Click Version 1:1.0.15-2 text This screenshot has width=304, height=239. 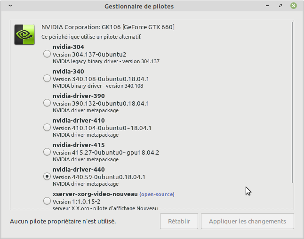coord(76,202)
